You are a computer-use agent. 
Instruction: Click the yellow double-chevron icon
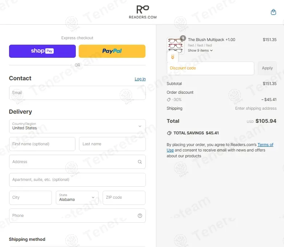click(173, 57)
